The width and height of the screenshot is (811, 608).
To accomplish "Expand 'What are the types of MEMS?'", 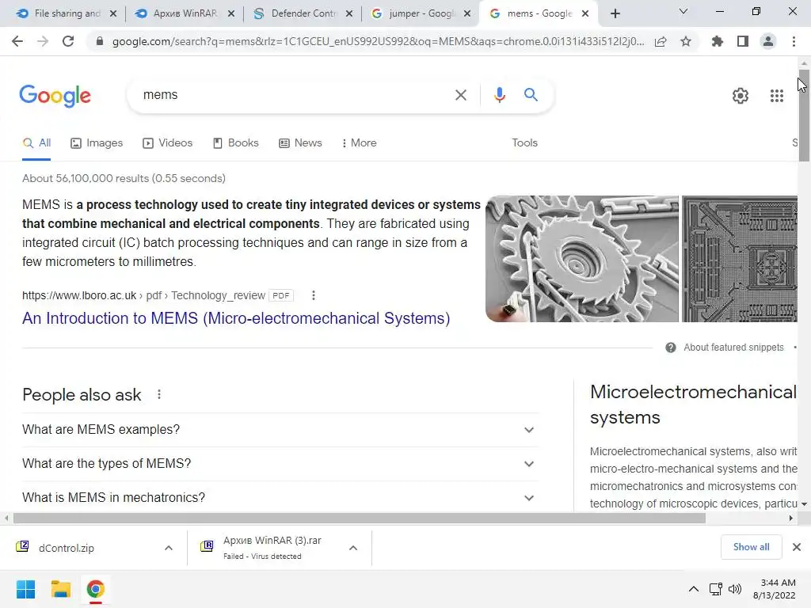I will coord(280,464).
